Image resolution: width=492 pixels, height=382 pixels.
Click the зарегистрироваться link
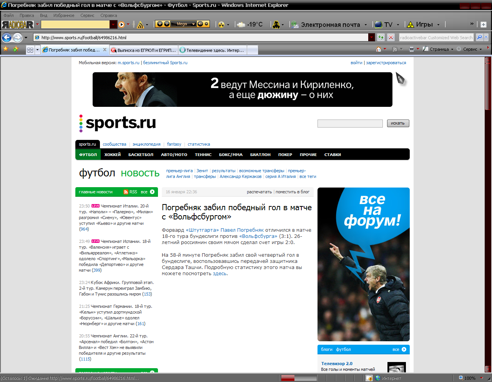(386, 63)
